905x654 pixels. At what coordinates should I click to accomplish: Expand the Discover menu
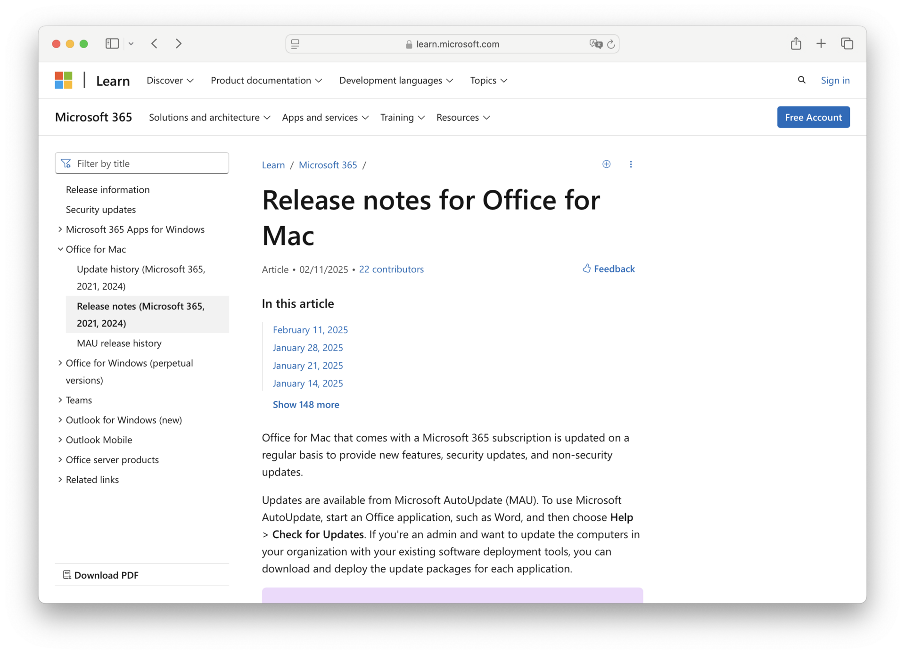coord(170,81)
